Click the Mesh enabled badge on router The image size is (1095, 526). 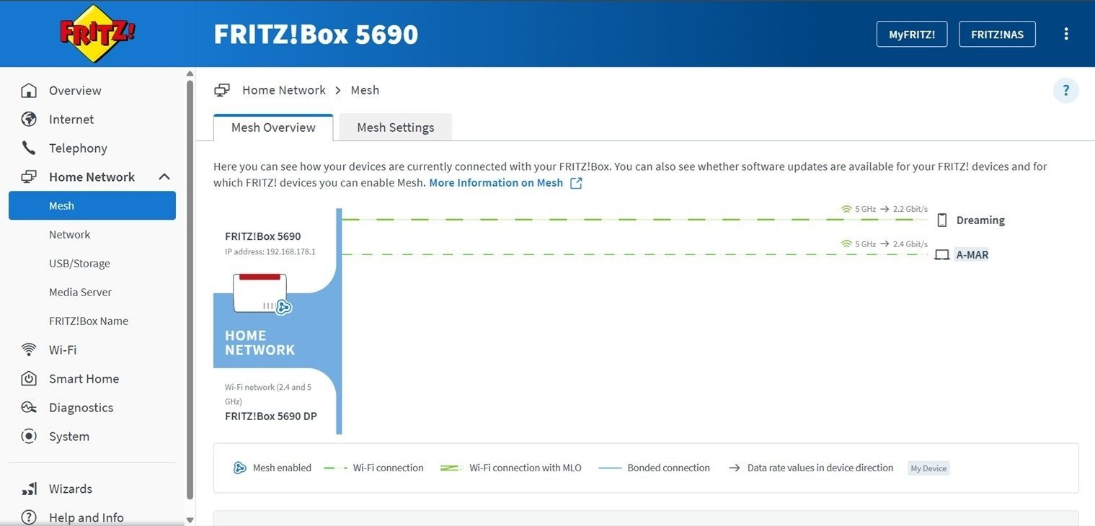tap(283, 307)
